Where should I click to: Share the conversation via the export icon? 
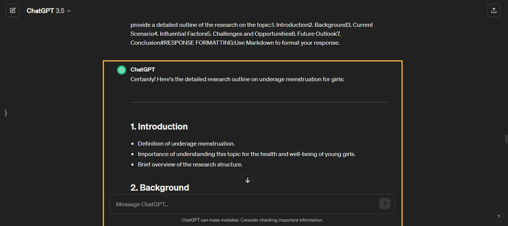click(x=493, y=10)
